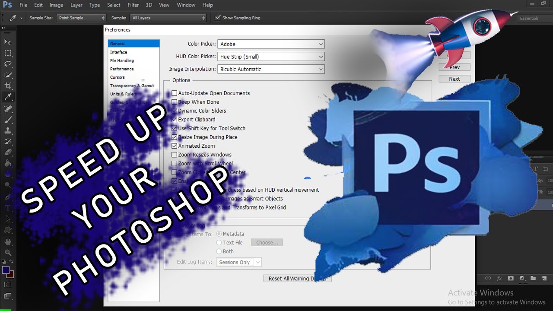Open the Filter menu
The image size is (553, 311).
coord(133,5)
